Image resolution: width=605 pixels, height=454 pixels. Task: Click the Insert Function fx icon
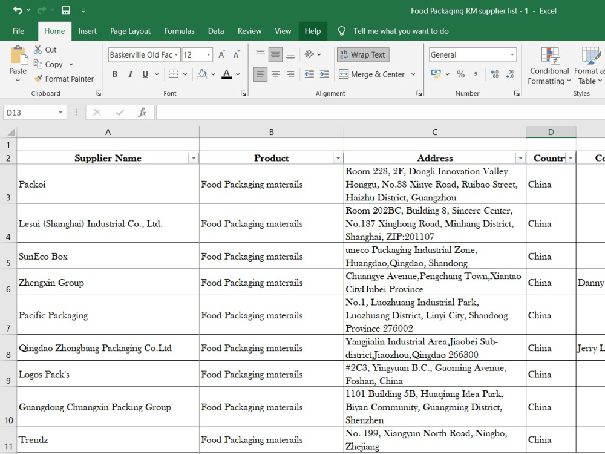click(x=142, y=113)
